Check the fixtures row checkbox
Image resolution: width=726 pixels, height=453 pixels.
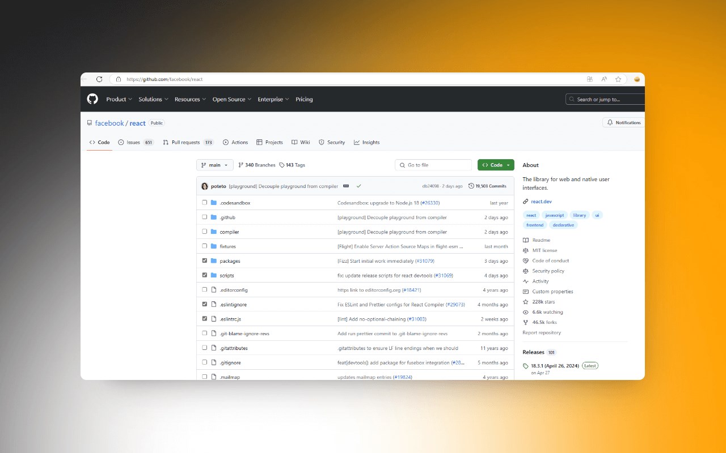205,246
